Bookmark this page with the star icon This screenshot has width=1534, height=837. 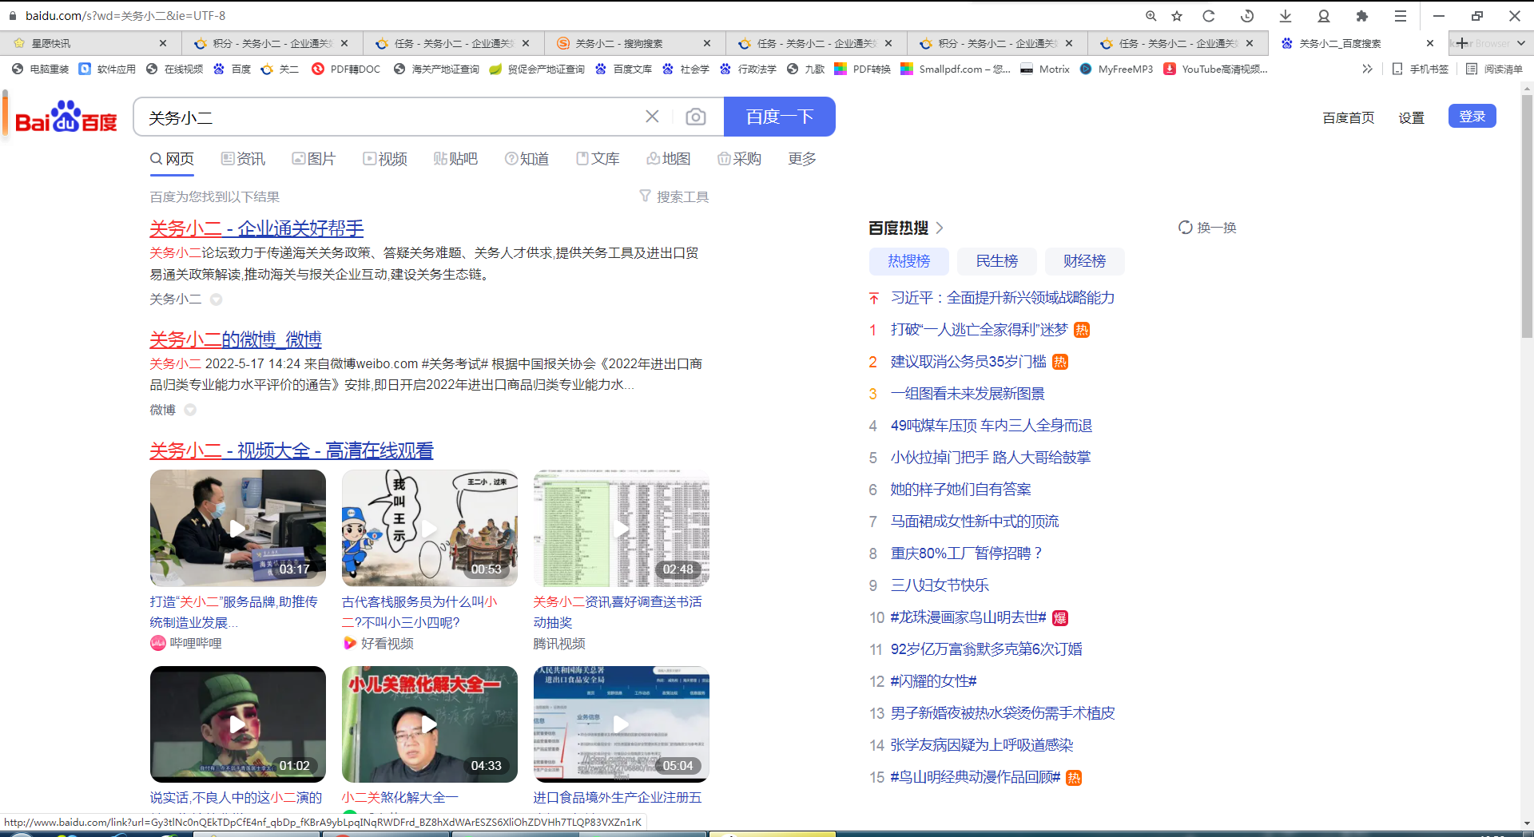click(x=1177, y=16)
